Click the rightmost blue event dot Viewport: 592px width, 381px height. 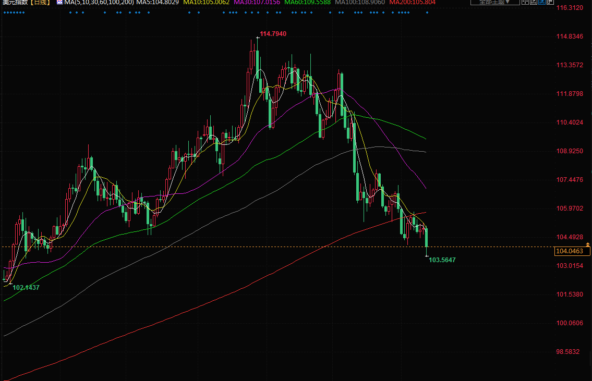(427, 13)
